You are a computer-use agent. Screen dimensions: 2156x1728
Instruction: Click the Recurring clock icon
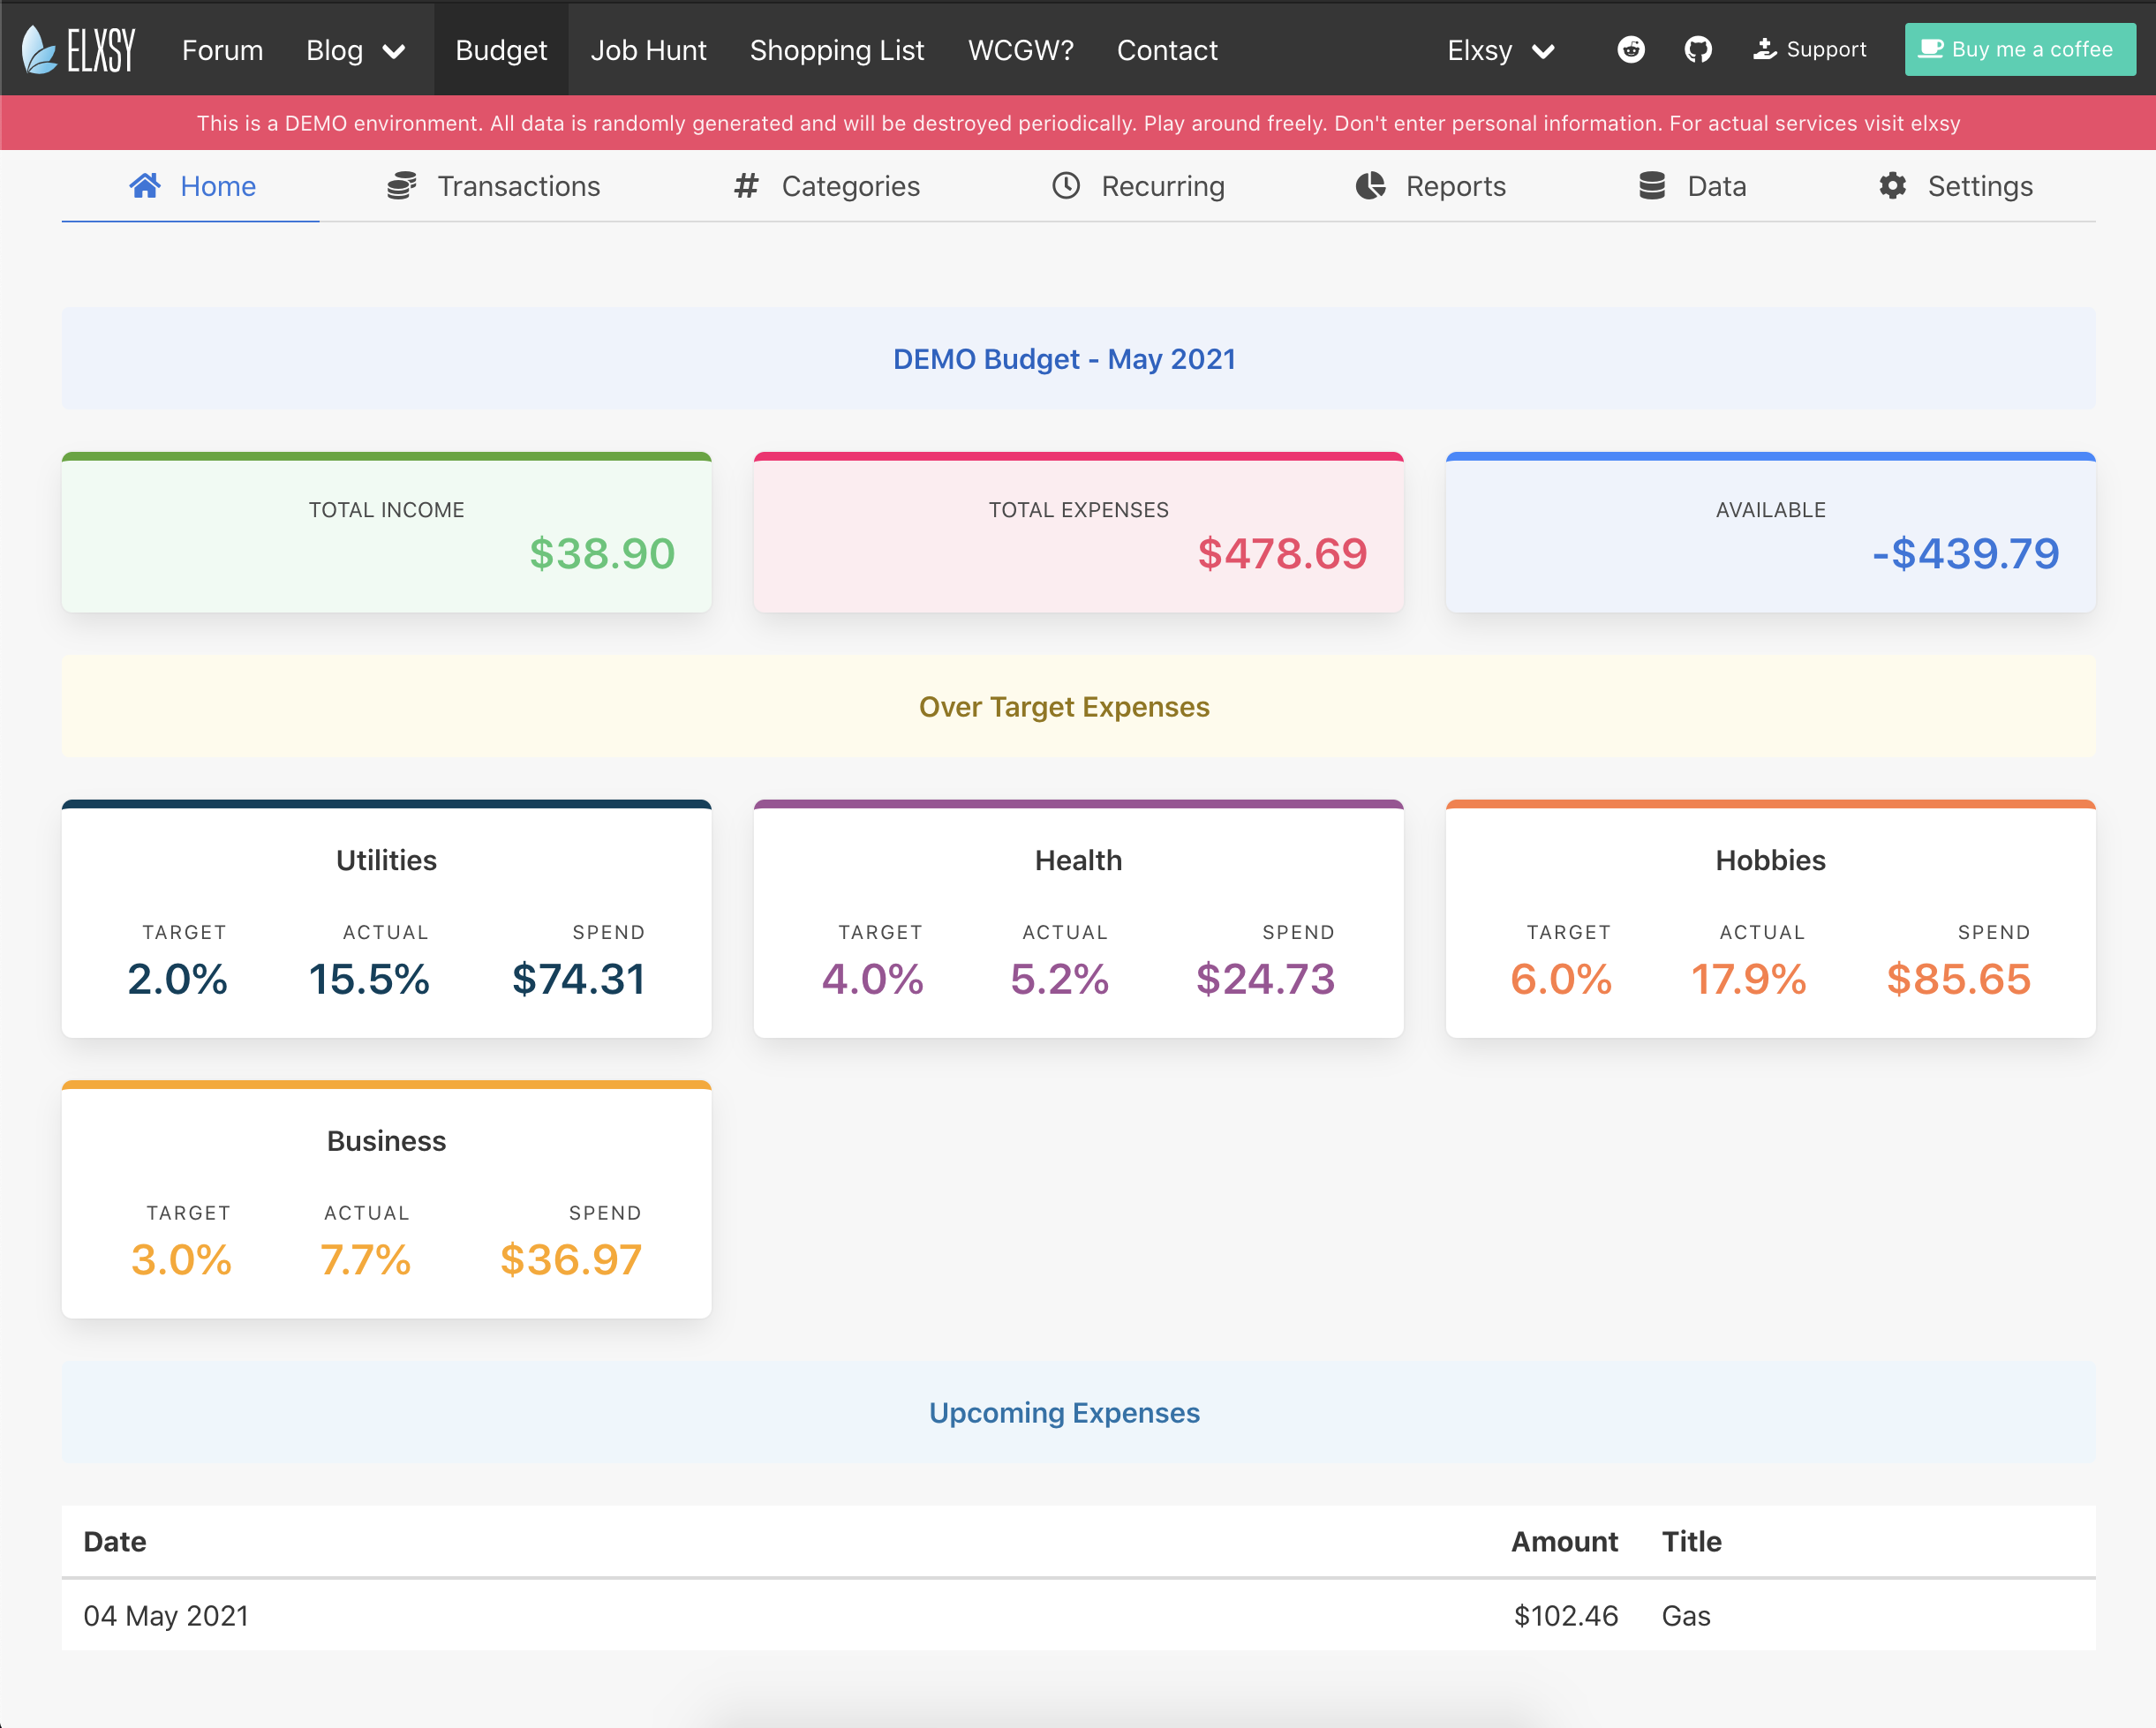[x=1066, y=186]
